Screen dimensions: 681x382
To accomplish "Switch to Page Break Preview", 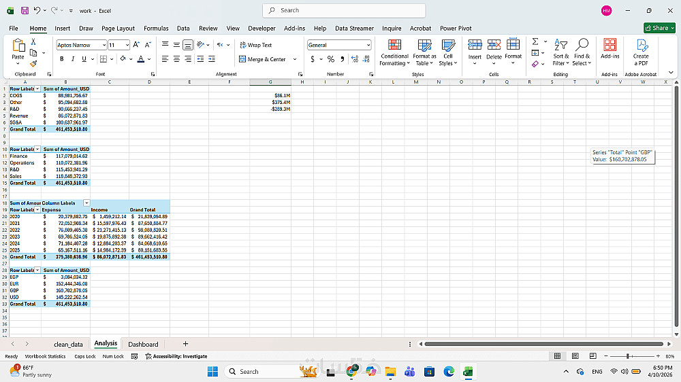I will click(x=593, y=356).
